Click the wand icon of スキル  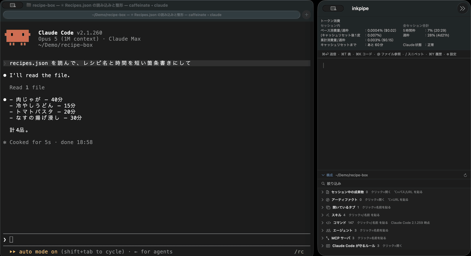tap(327, 215)
